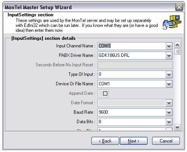Click the 'Date Format :' label
The image size is (187, 152).
[83, 103]
